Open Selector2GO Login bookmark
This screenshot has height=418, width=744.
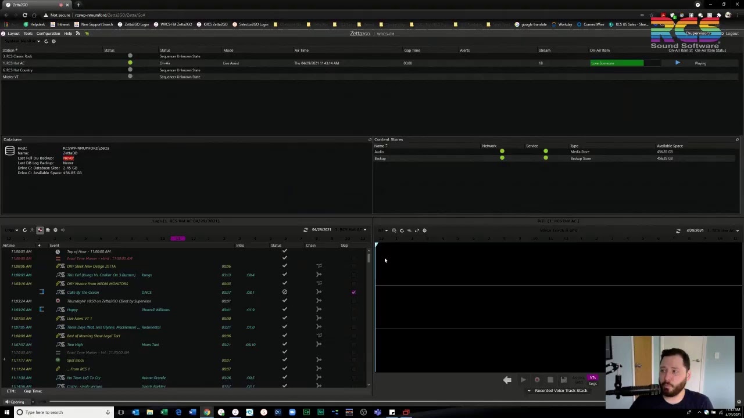(251, 24)
